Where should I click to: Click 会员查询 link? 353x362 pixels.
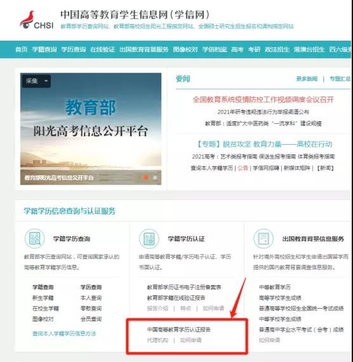pyautogui.click(x=91, y=319)
